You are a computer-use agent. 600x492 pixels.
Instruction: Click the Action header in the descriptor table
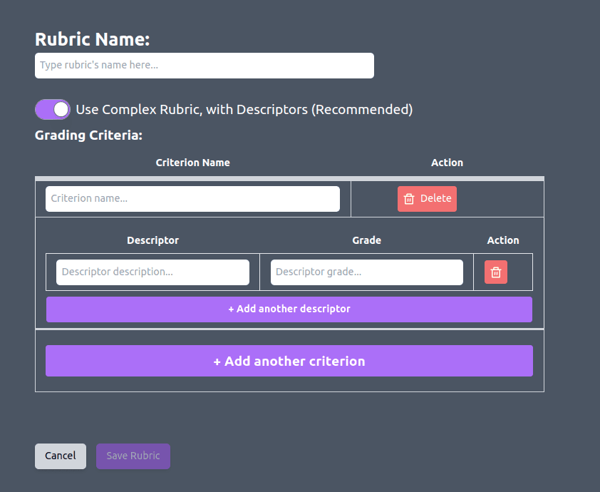(503, 240)
